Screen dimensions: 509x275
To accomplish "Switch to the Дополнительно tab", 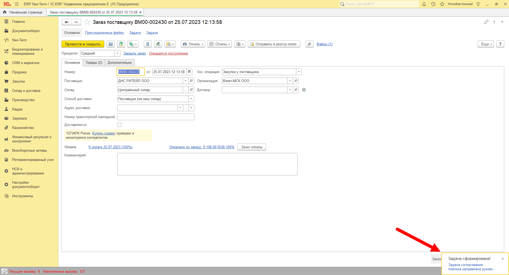I will [120, 63].
